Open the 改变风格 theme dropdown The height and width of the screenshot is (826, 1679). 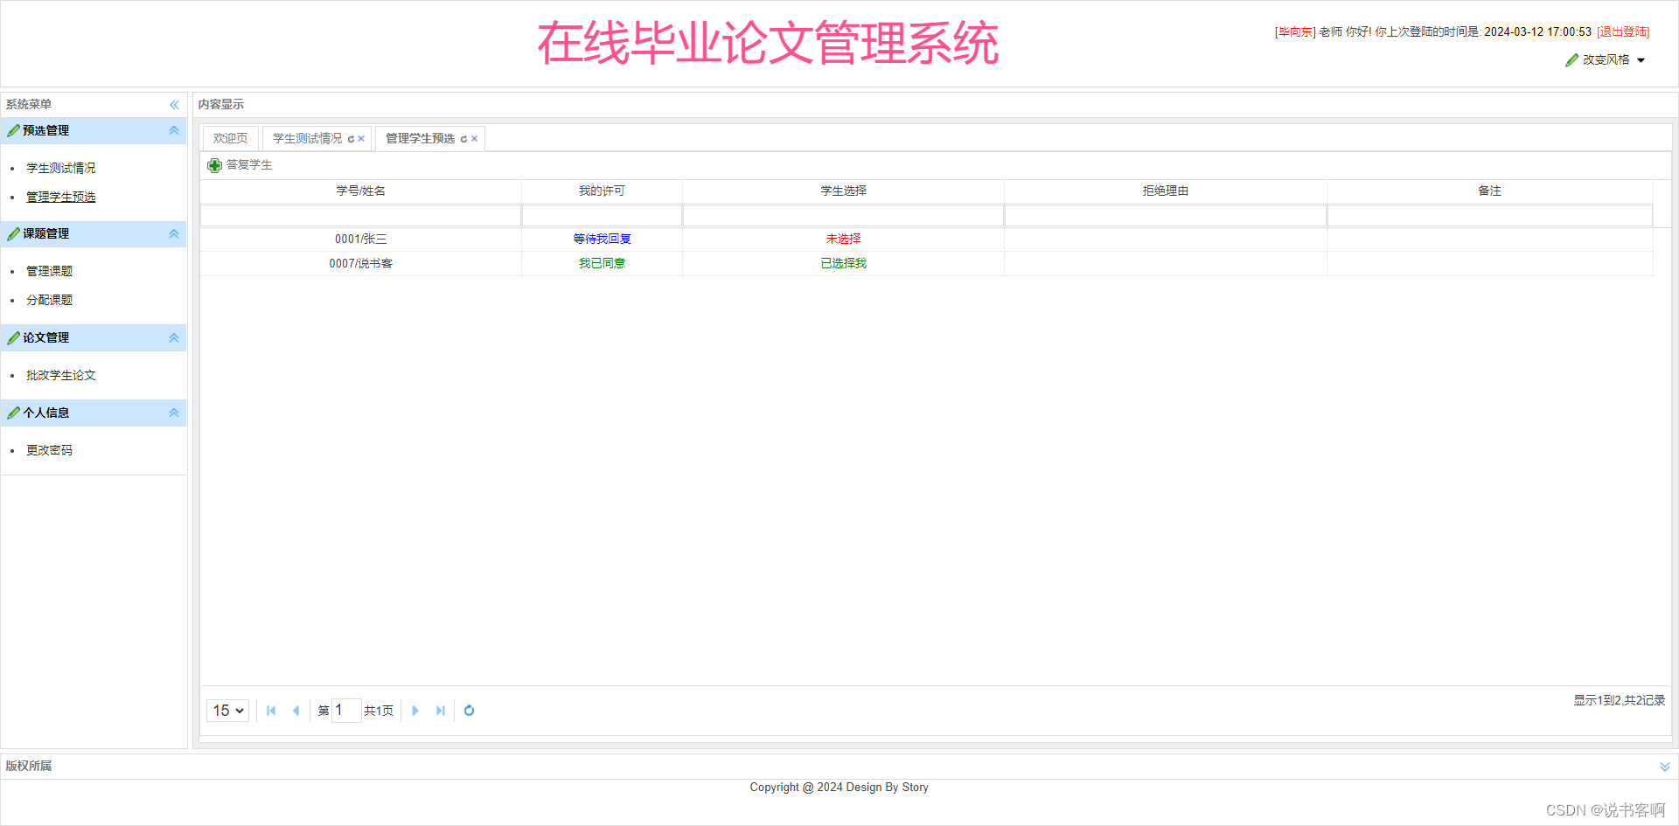(1606, 60)
